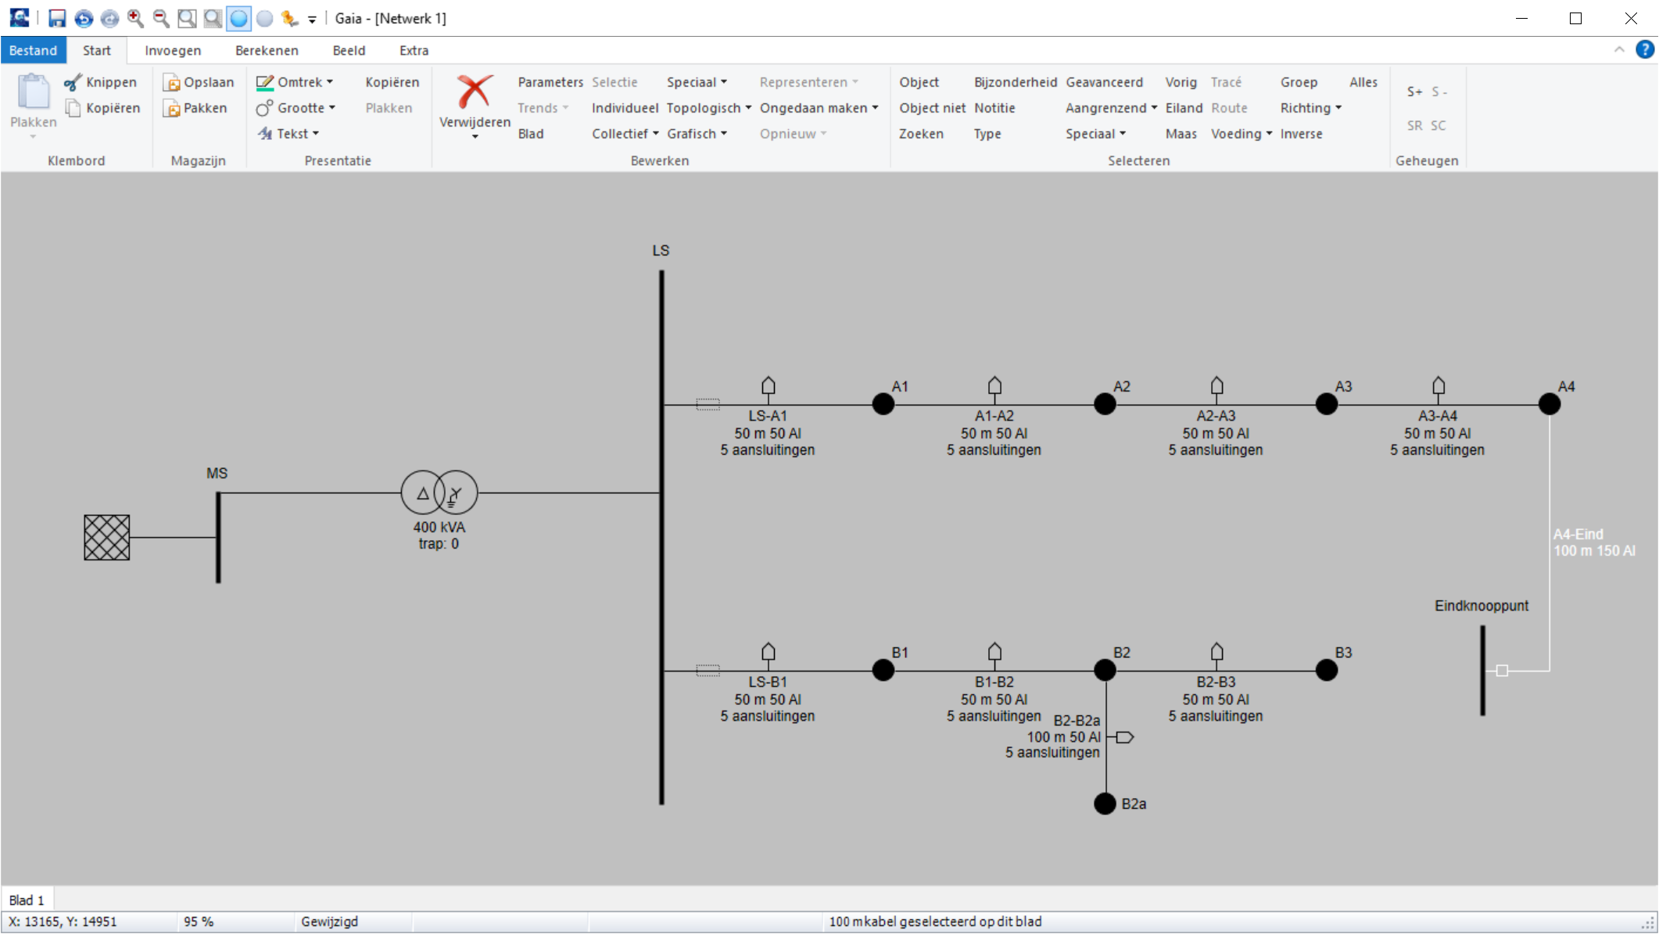Click the Zoeken button

point(920,134)
